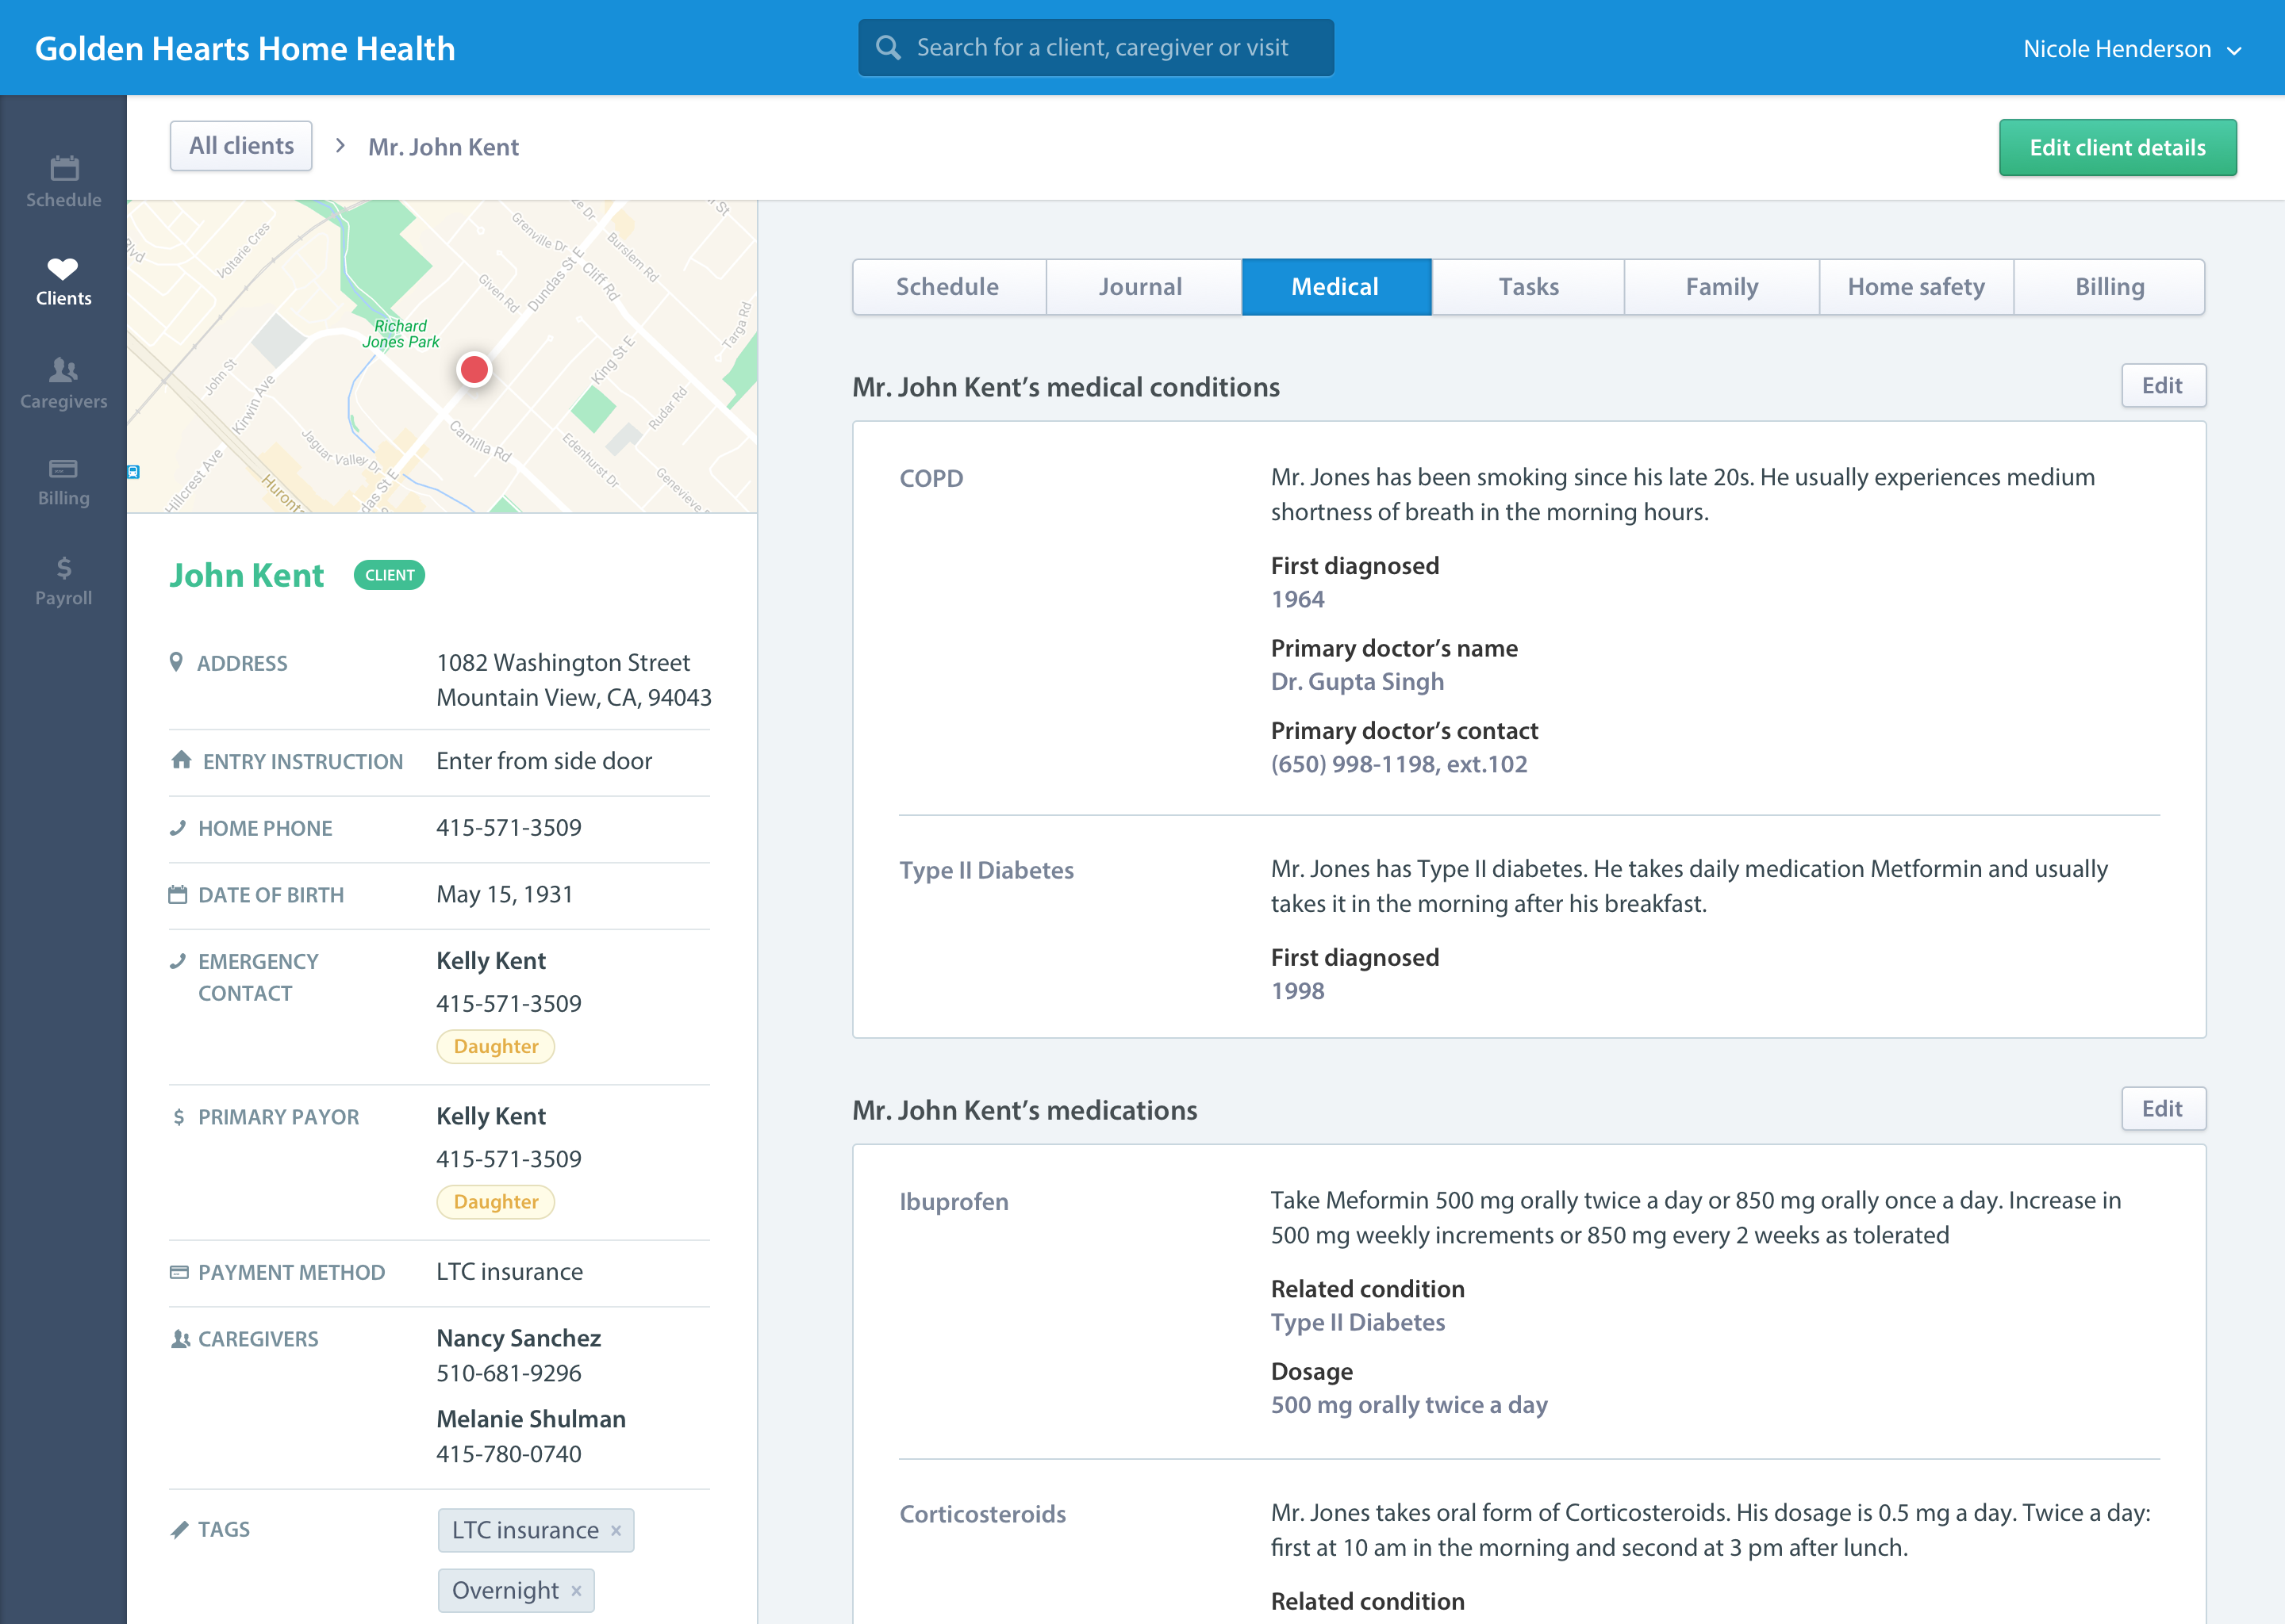Click the home phone number 415-571-3509
This screenshot has width=2285, height=1624.
pos(509,827)
